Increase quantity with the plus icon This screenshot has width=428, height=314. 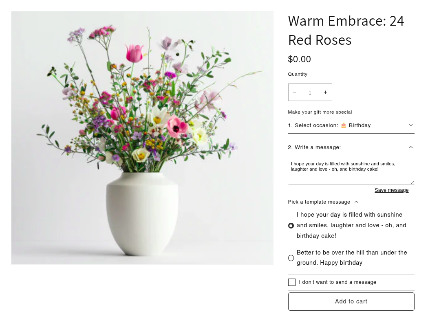tap(325, 92)
